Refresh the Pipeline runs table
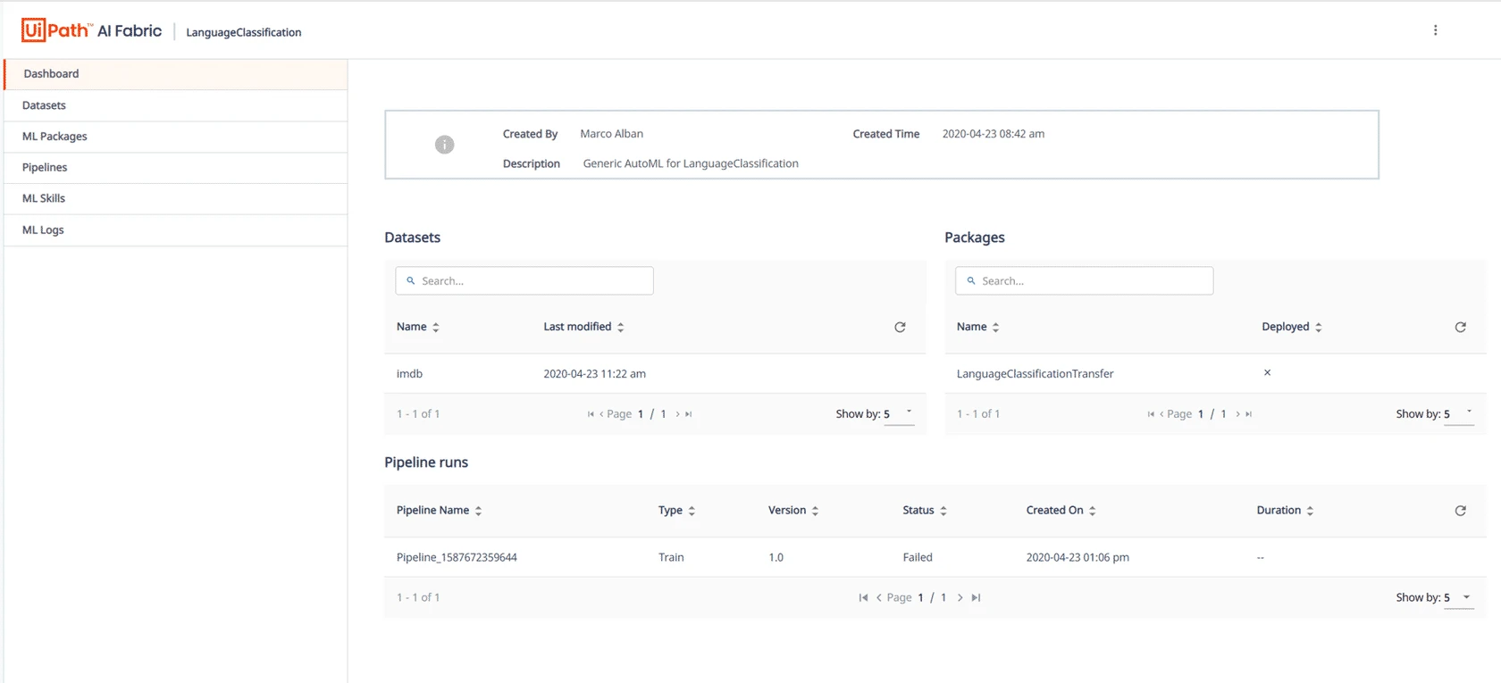Viewport: 1501px width, 683px height. 1460,511
